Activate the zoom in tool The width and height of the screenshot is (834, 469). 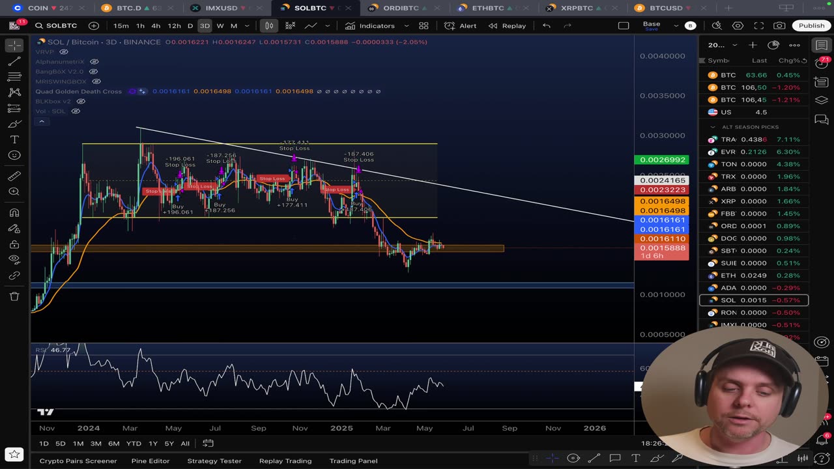pyautogui.click(x=14, y=192)
